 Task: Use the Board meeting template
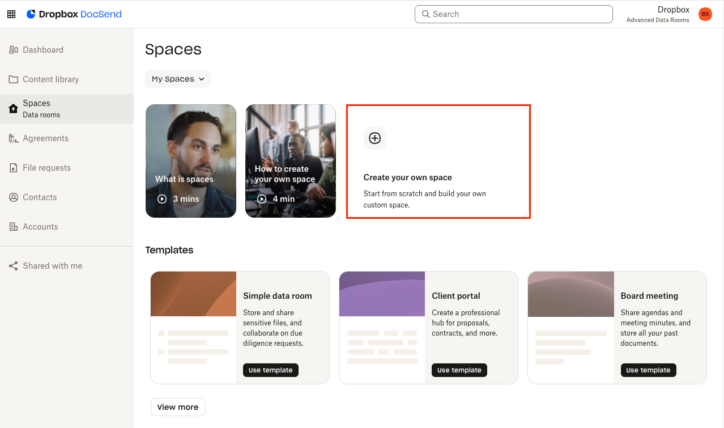[x=648, y=370]
